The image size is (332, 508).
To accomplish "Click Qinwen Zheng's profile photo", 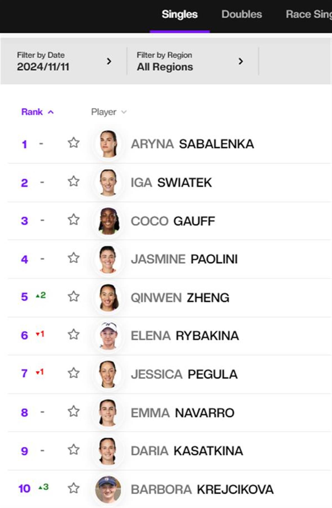I will tap(108, 297).
